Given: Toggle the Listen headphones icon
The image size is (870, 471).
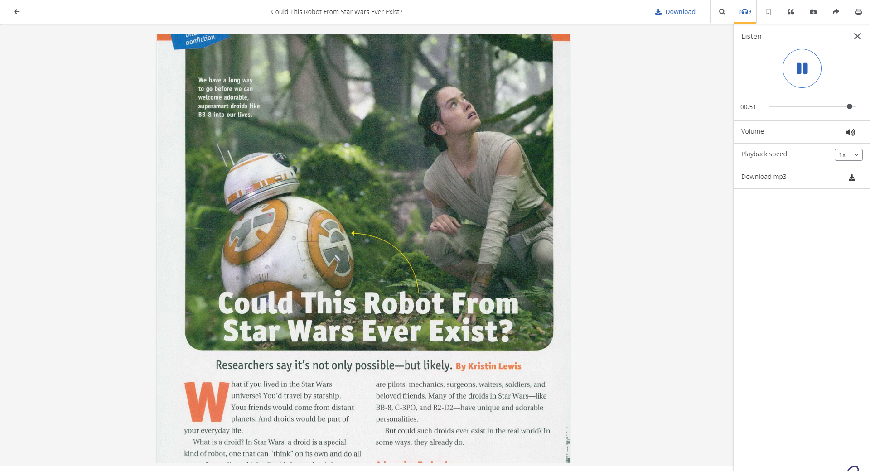Looking at the screenshot, I should point(745,12).
